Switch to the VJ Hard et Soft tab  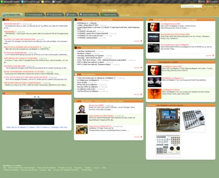(x=55, y=15)
